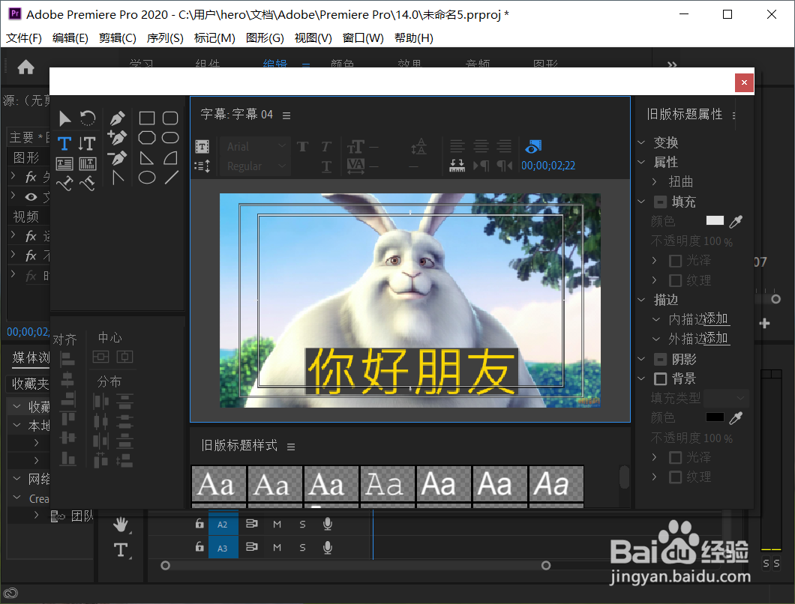Screen dimensions: 795x604
Task: Apply the first Aa title style
Action: tap(218, 484)
